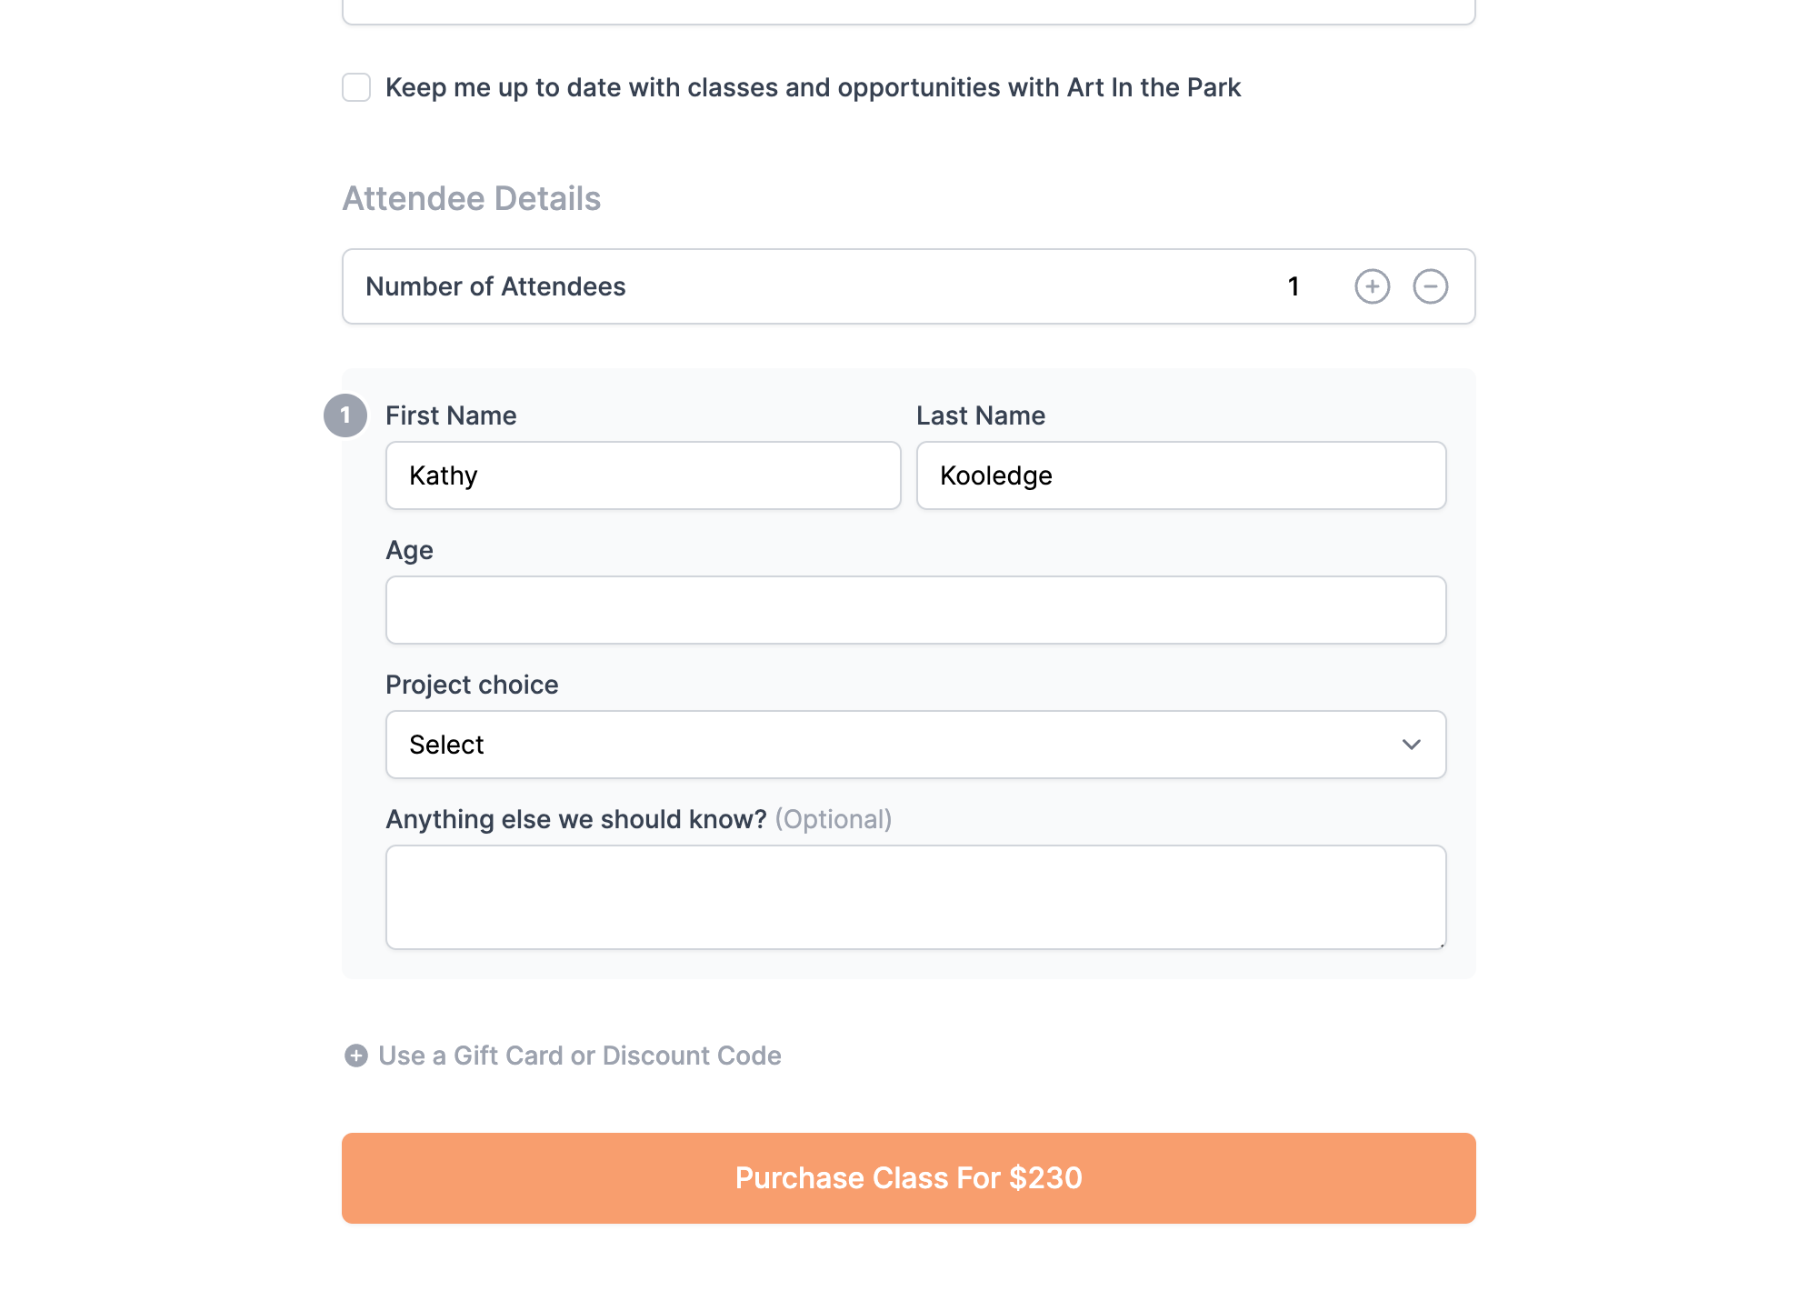Click the input field at the top of form
The image size is (1818, 1311).
tap(908, 9)
